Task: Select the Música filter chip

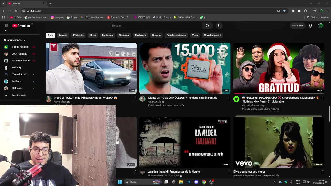Action: (63, 35)
